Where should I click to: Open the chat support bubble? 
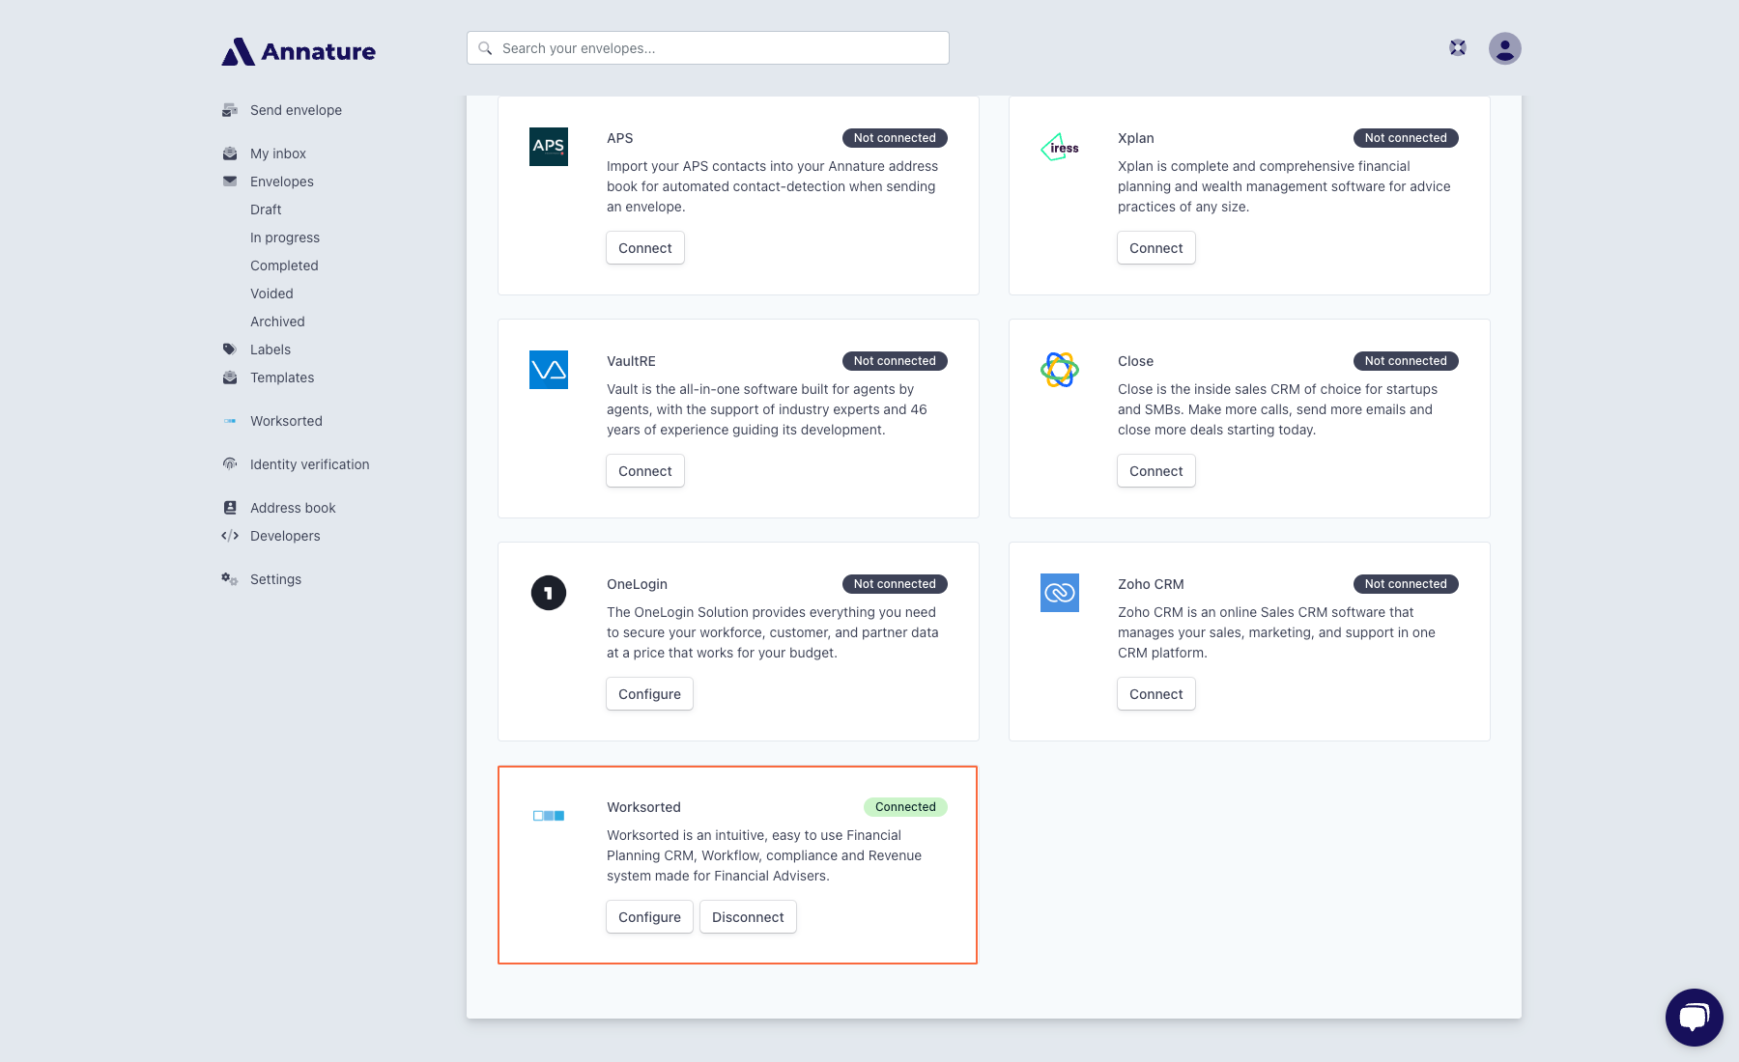click(x=1694, y=1017)
